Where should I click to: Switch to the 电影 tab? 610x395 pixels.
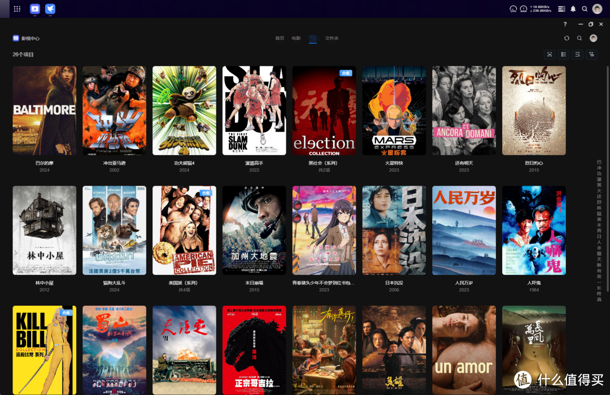click(296, 38)
